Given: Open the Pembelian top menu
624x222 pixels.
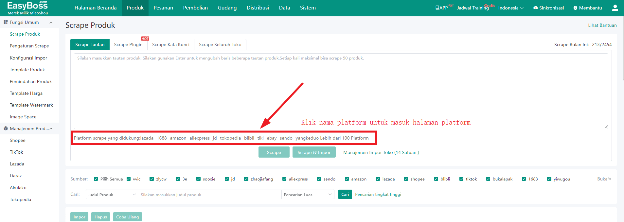Looking at the screenshot, I should click(x=195, y=8).
